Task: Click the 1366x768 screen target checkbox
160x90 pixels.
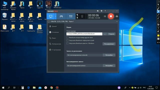Action: click(x=49, y=21)
